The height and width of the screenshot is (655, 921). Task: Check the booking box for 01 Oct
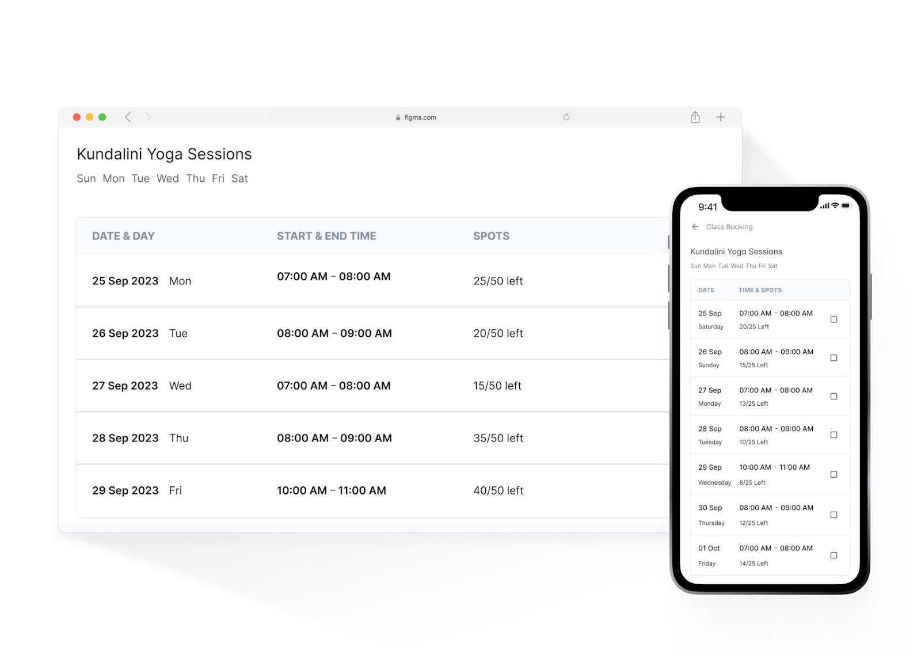(834, 555)
